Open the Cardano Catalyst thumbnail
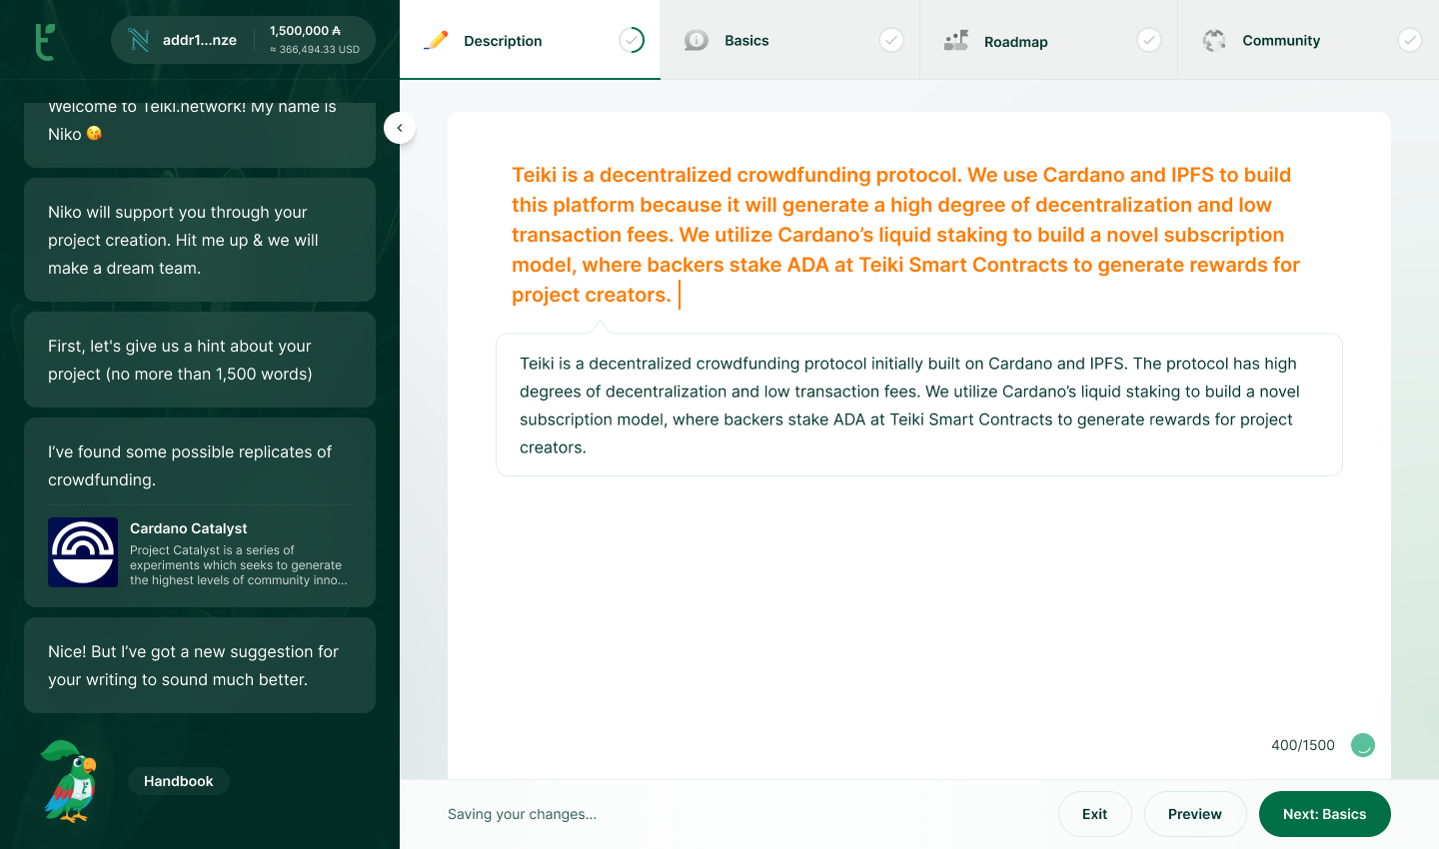This screenshot has width=1439, height=849. click(x=83, y=552)
